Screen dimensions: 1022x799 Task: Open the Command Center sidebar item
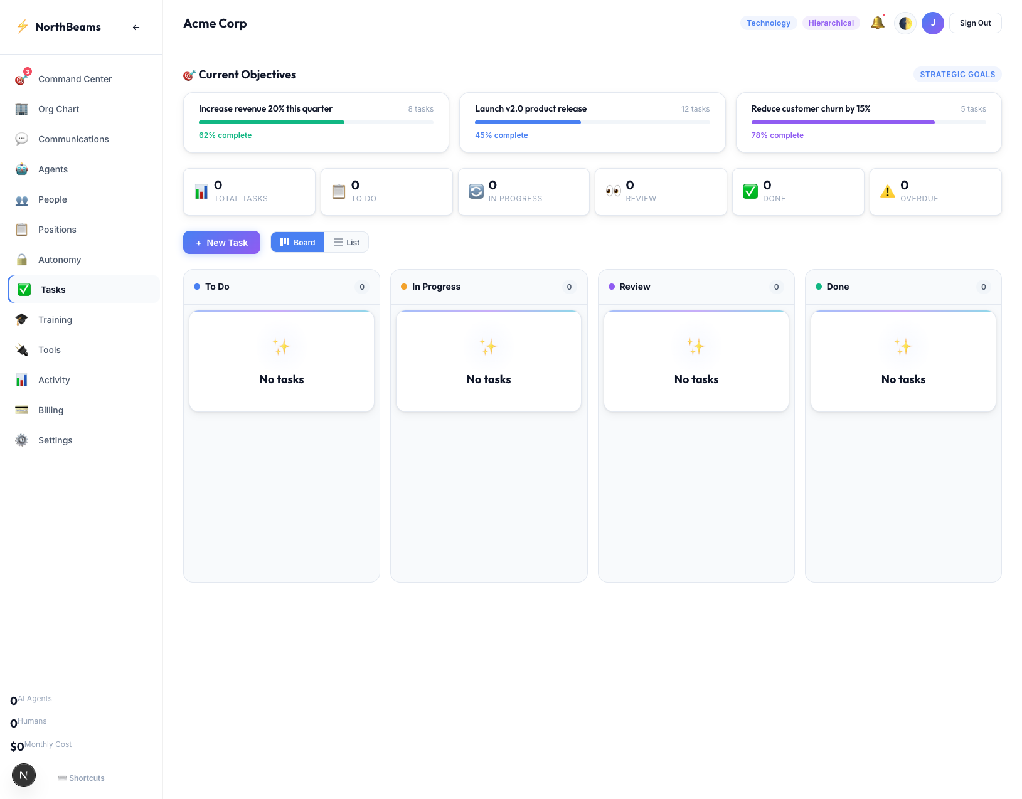pyautogui.click(x=75, y=79)
